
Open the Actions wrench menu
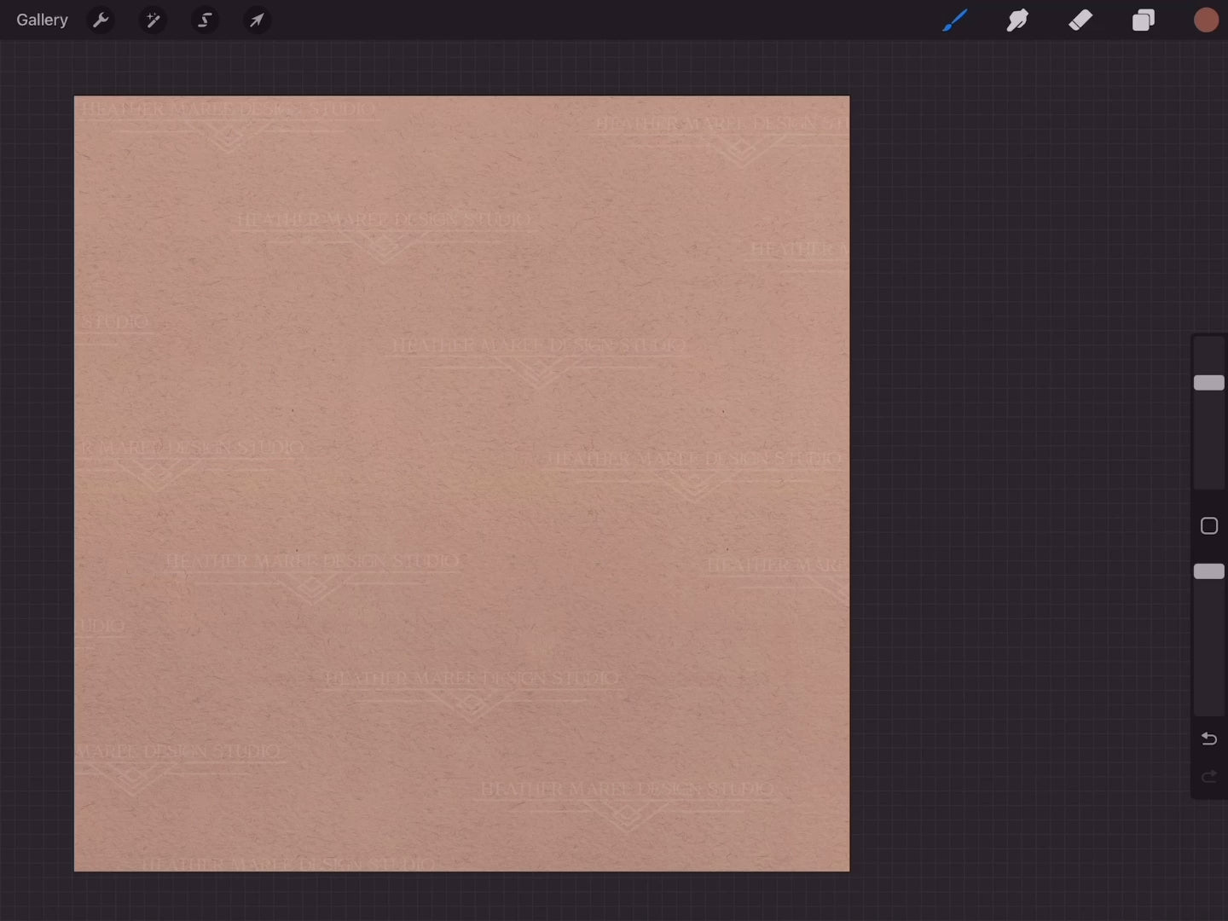point(101,20)
